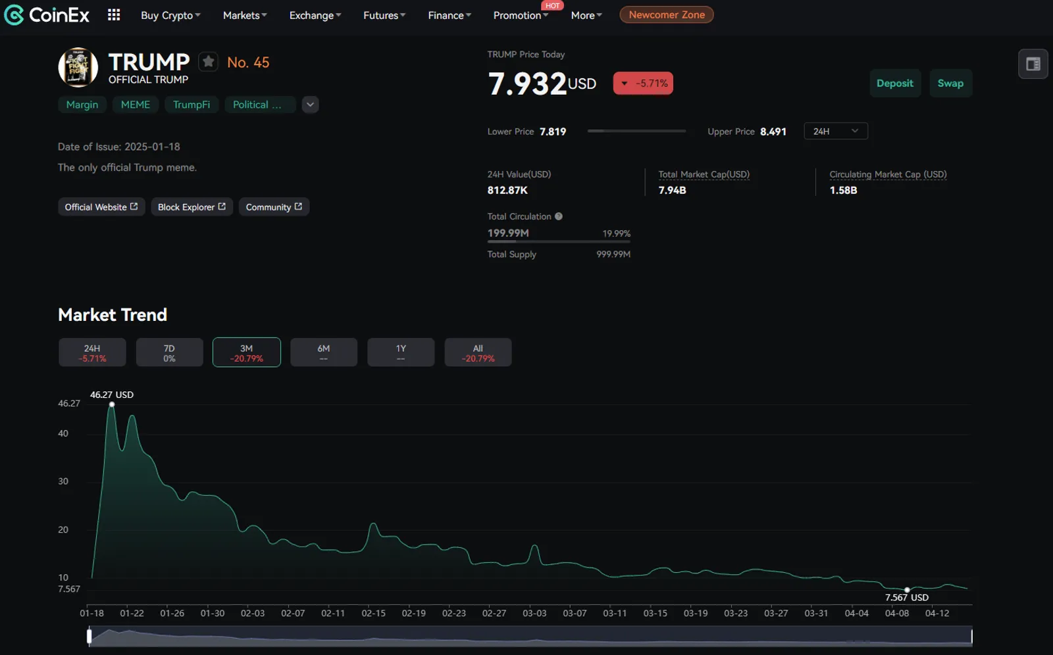Viewport: 1053px width, 655px height.
Task: Open the Community external link
Action: [274, 207]
